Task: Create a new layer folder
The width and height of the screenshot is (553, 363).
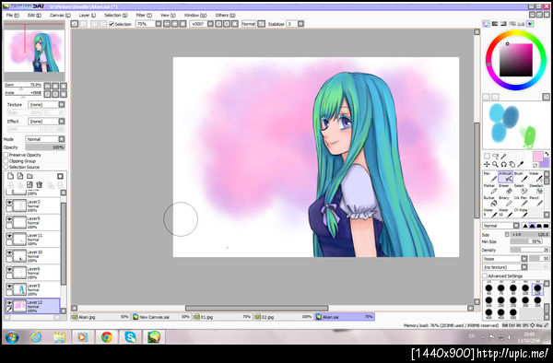Action: [30, 176]
